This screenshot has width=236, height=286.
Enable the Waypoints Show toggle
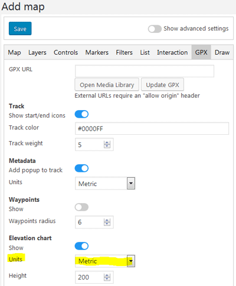(x=81, y=207)
